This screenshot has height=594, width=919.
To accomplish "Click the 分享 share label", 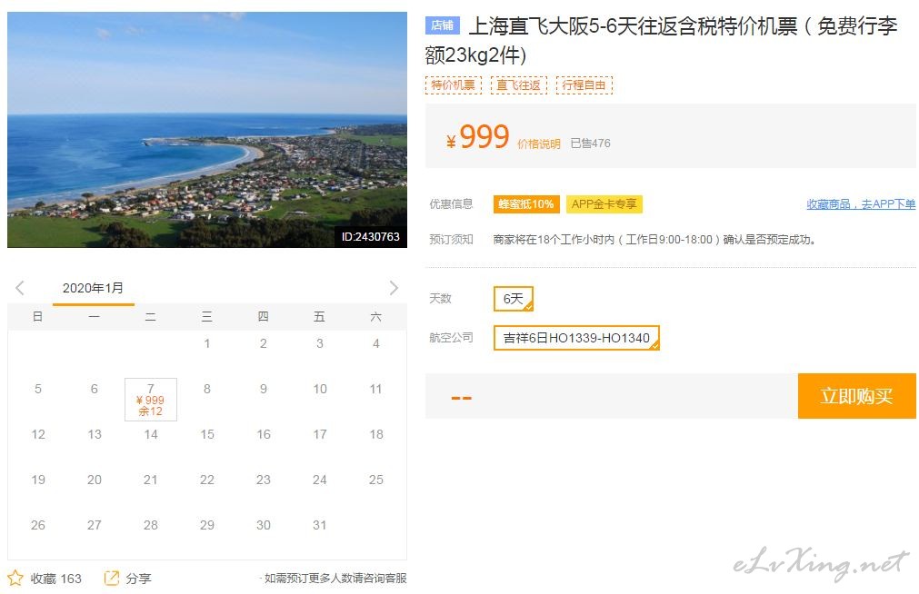I will coord(138,579).
